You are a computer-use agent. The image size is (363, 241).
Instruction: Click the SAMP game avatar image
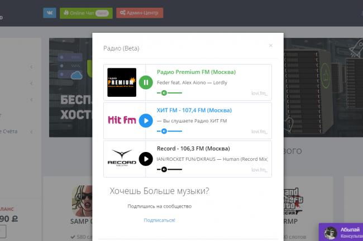pyautogui.click(x=82, y=200)
